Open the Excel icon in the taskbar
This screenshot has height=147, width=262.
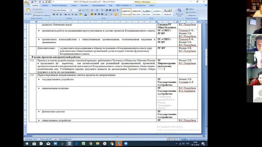(84, 143)
